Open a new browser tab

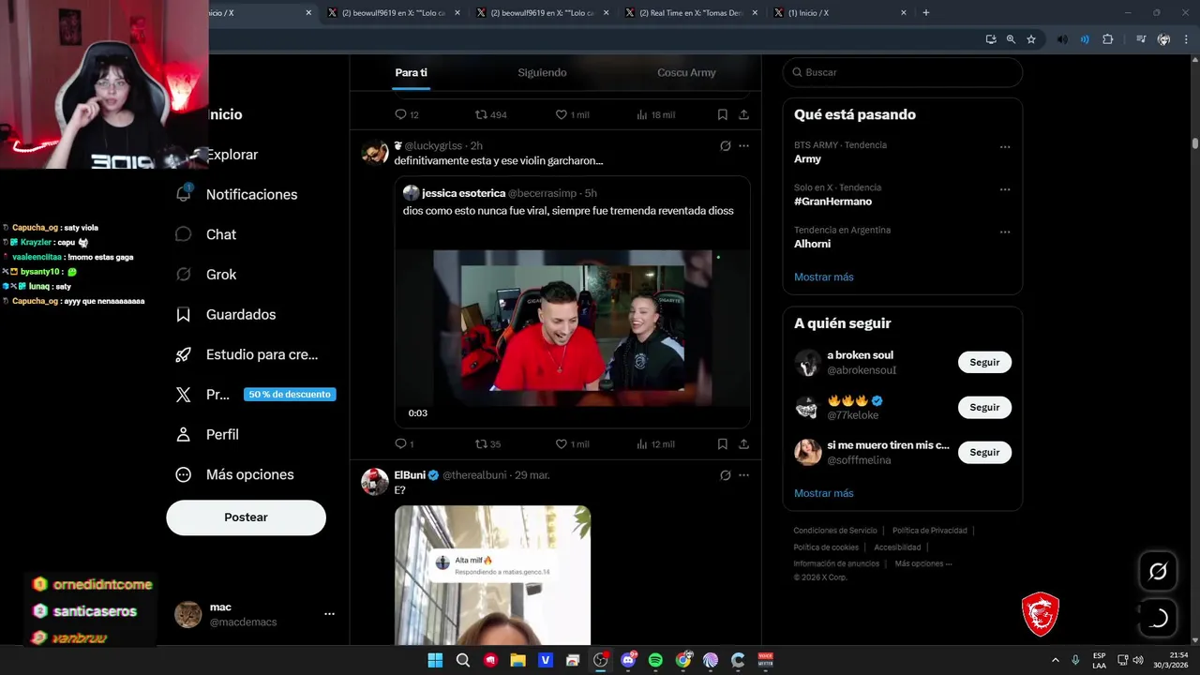coord(926,13)
